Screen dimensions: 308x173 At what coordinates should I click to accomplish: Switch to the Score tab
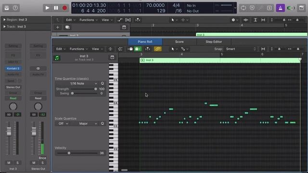[180, 42]
